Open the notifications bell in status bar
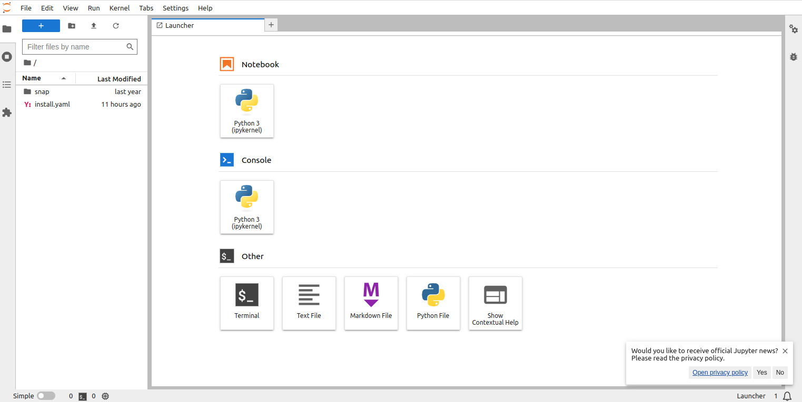The image size is (802, 402). click(787, 396)
